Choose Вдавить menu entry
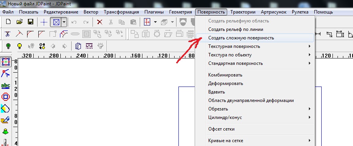 255,92
